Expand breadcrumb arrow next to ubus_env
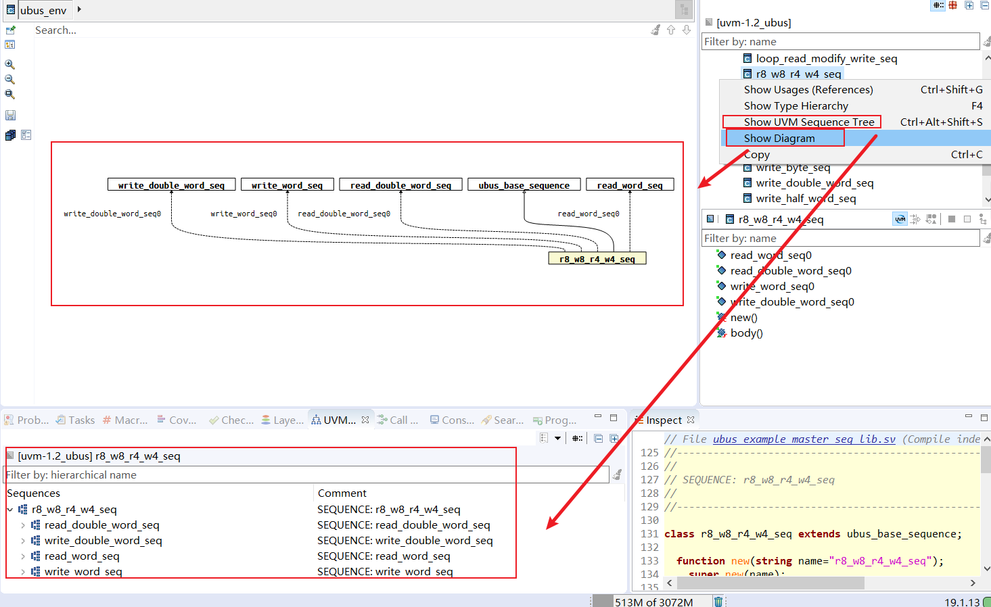 point(79,9)
